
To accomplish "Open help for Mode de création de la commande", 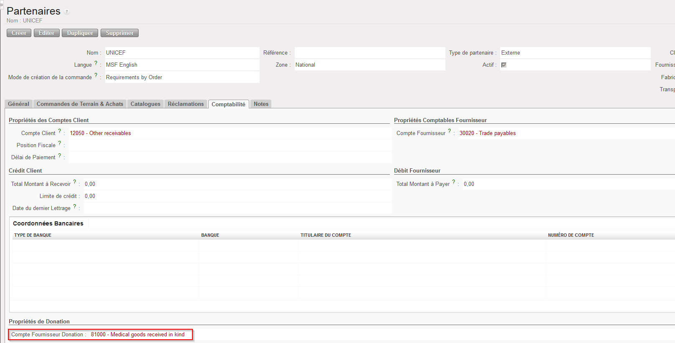I will [96, 75].
